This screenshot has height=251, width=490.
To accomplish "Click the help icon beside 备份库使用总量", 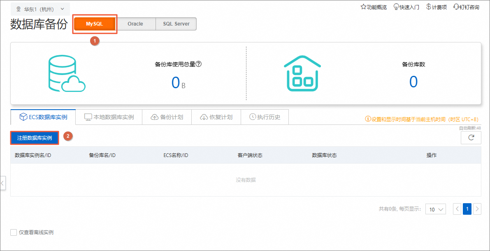I will pyautogui.click(x=198, y=64).
